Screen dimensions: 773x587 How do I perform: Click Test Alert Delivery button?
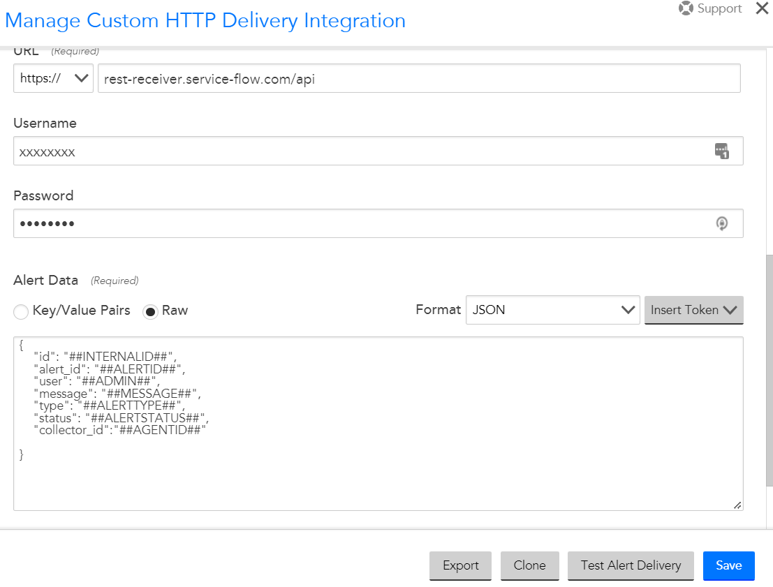coord(631,565)
